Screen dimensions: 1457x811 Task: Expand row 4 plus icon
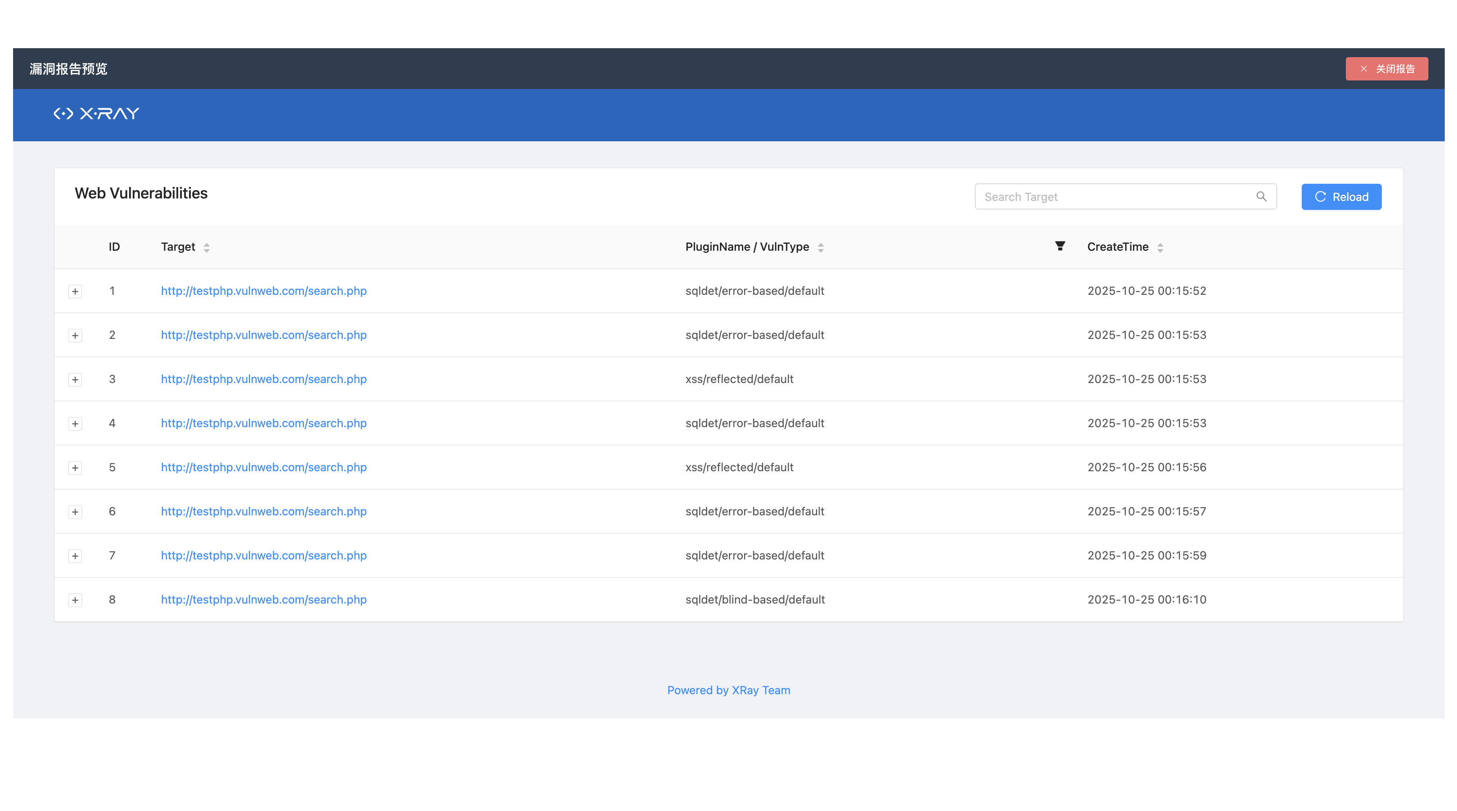(75, 424)
